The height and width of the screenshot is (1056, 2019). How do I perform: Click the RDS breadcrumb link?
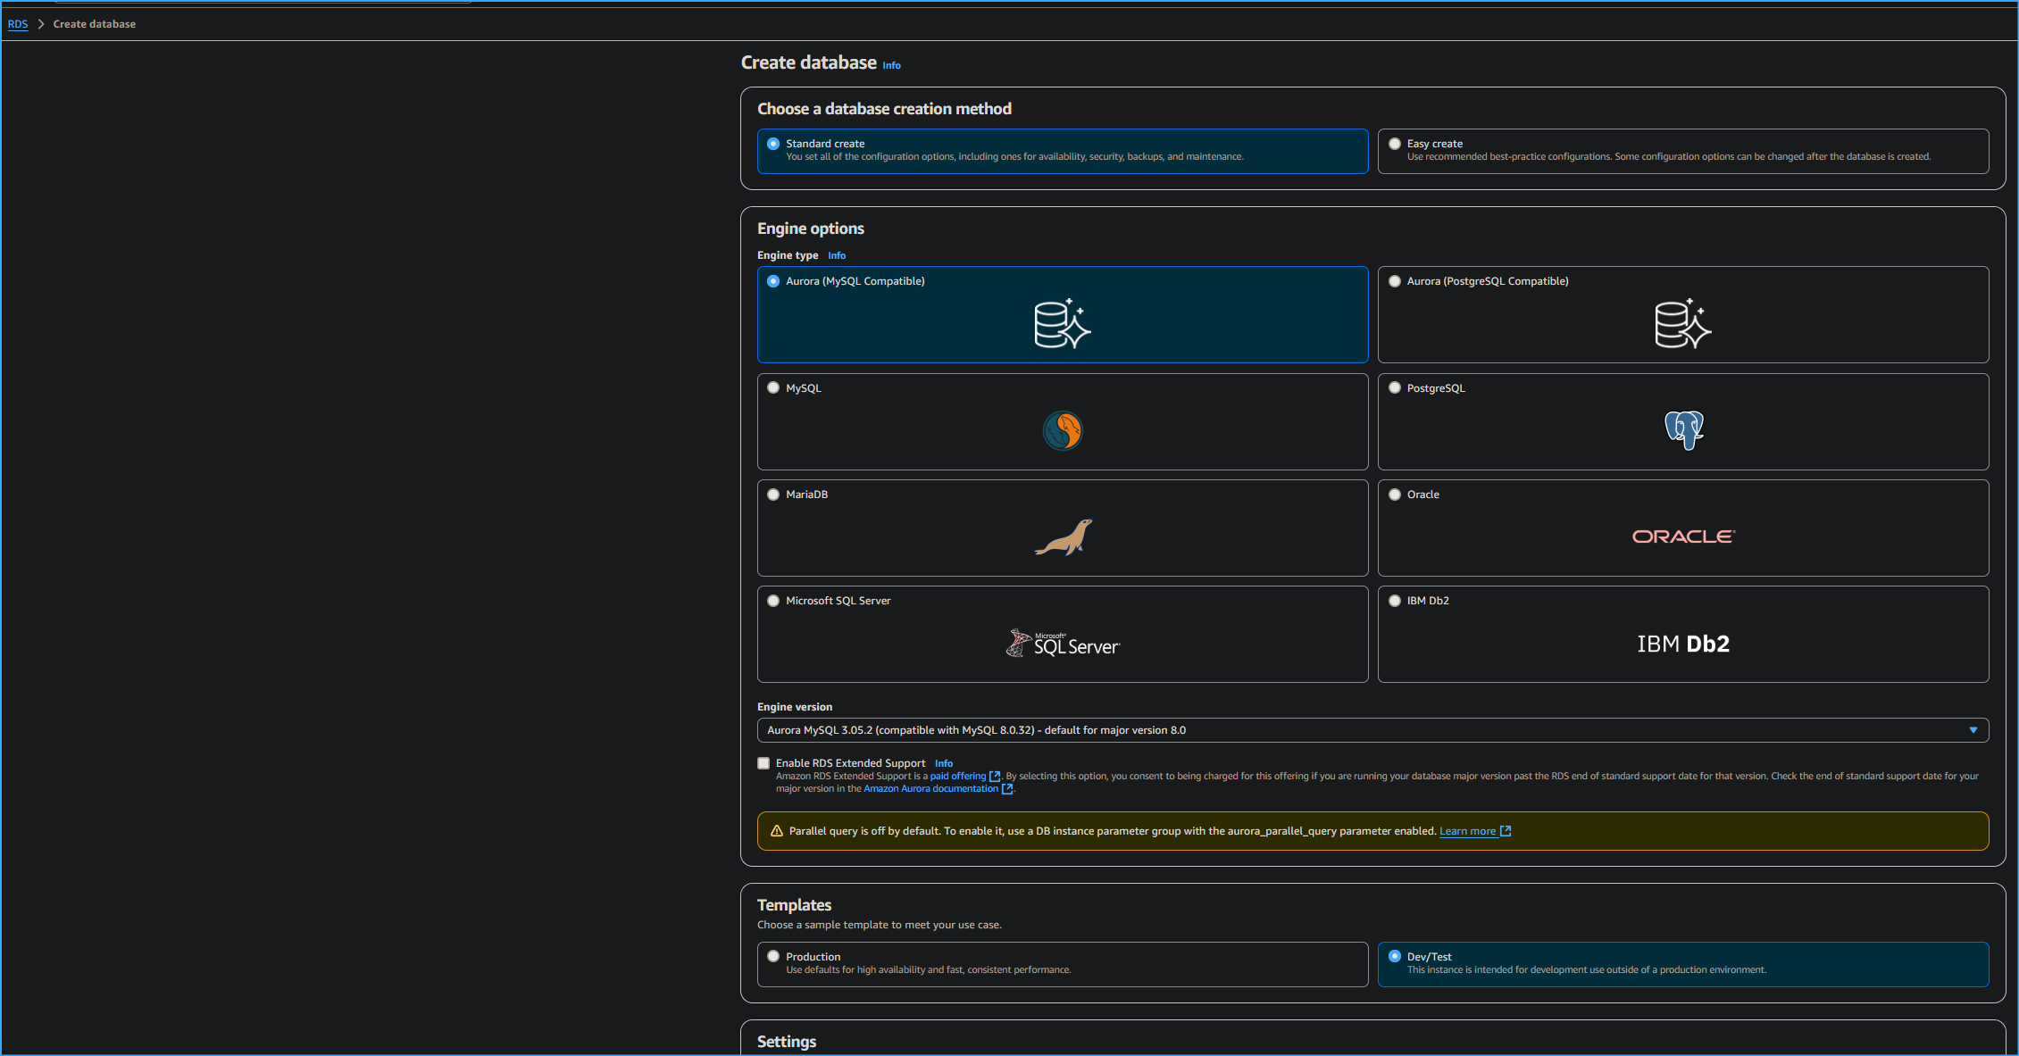coord(17,23)
